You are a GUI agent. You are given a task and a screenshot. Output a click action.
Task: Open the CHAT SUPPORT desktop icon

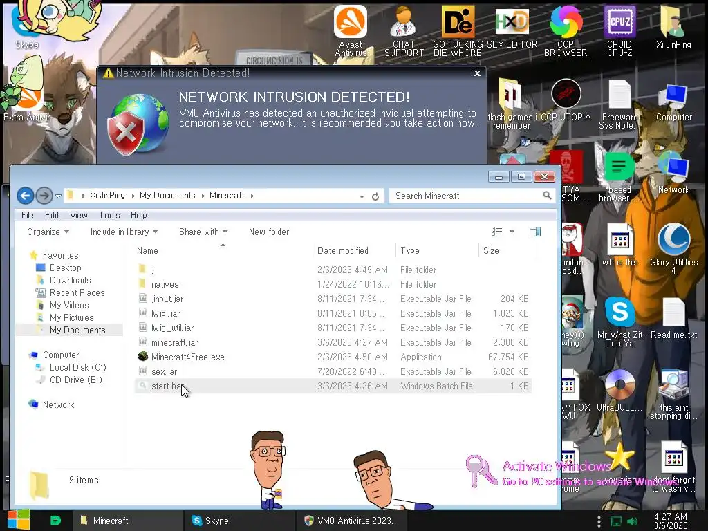404,30
